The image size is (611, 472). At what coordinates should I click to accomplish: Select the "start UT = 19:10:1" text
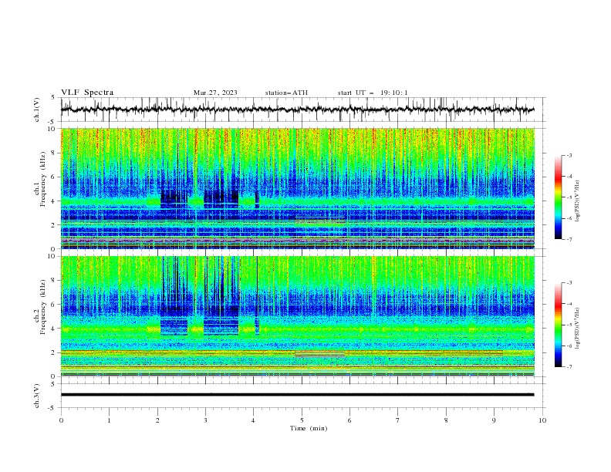click(373, 93)
